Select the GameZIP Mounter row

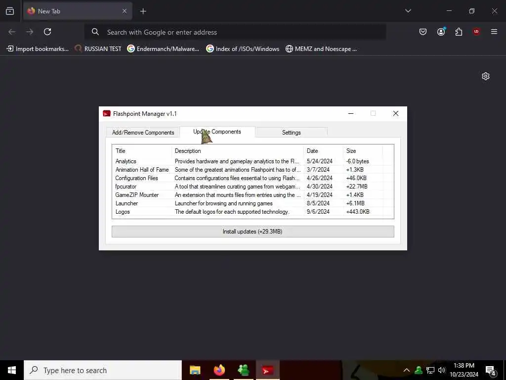[x=253, y=195]
